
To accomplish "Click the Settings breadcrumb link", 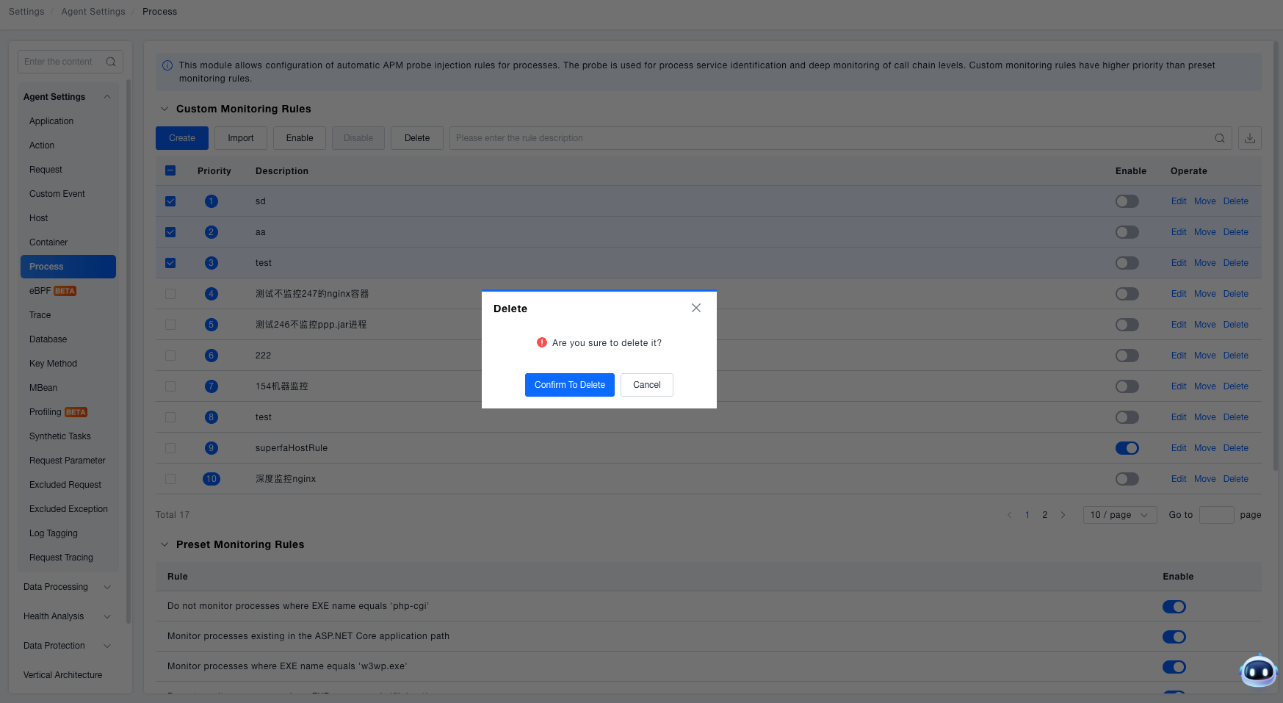I will coord(26,12).
